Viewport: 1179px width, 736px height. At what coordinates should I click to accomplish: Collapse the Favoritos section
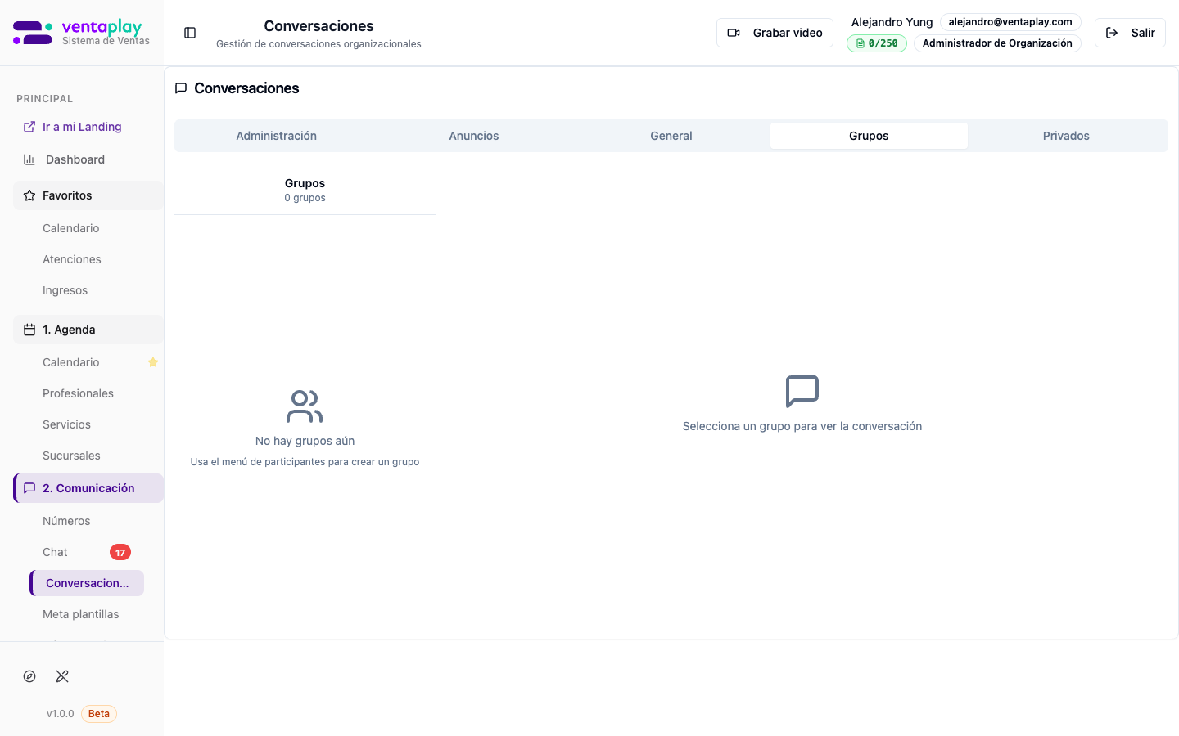88,195
